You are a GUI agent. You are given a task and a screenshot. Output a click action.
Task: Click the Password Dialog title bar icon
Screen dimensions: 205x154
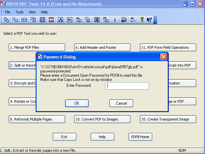[x=40, y=57]
